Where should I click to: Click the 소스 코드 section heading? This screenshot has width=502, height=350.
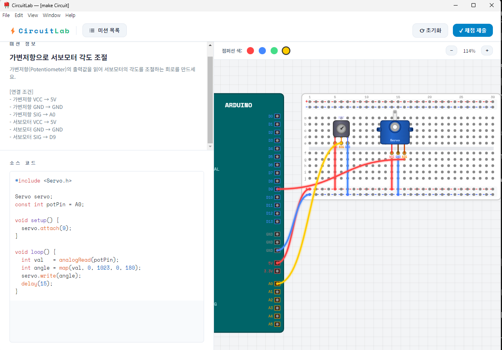23,163
